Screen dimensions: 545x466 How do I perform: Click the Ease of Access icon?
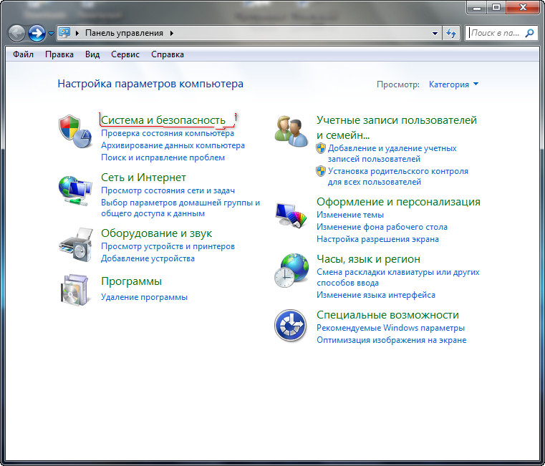[x=291, y=326]
